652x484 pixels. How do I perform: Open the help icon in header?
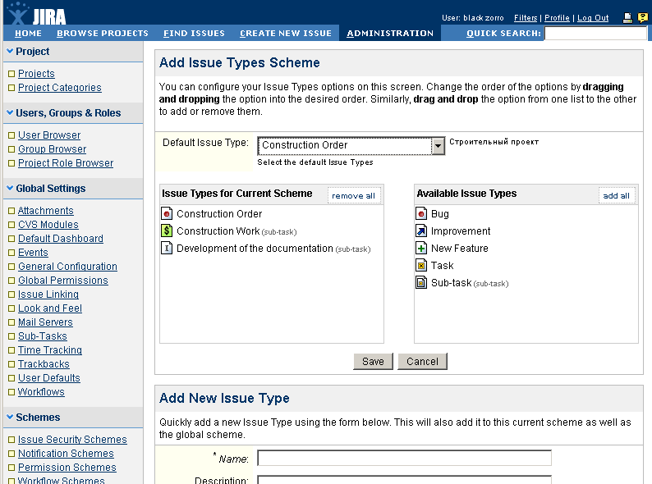[641, 18]
